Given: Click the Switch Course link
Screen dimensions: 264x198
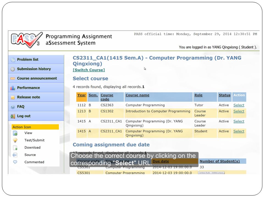Looking at the screenshot, I should click(89, 70).
